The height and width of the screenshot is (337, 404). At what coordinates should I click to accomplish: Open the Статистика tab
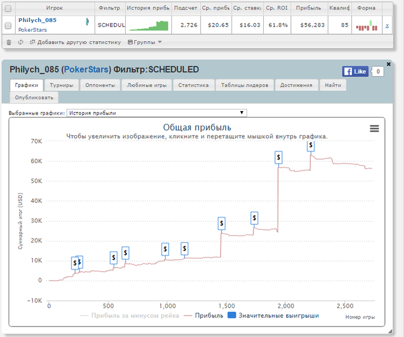[193, 85]
